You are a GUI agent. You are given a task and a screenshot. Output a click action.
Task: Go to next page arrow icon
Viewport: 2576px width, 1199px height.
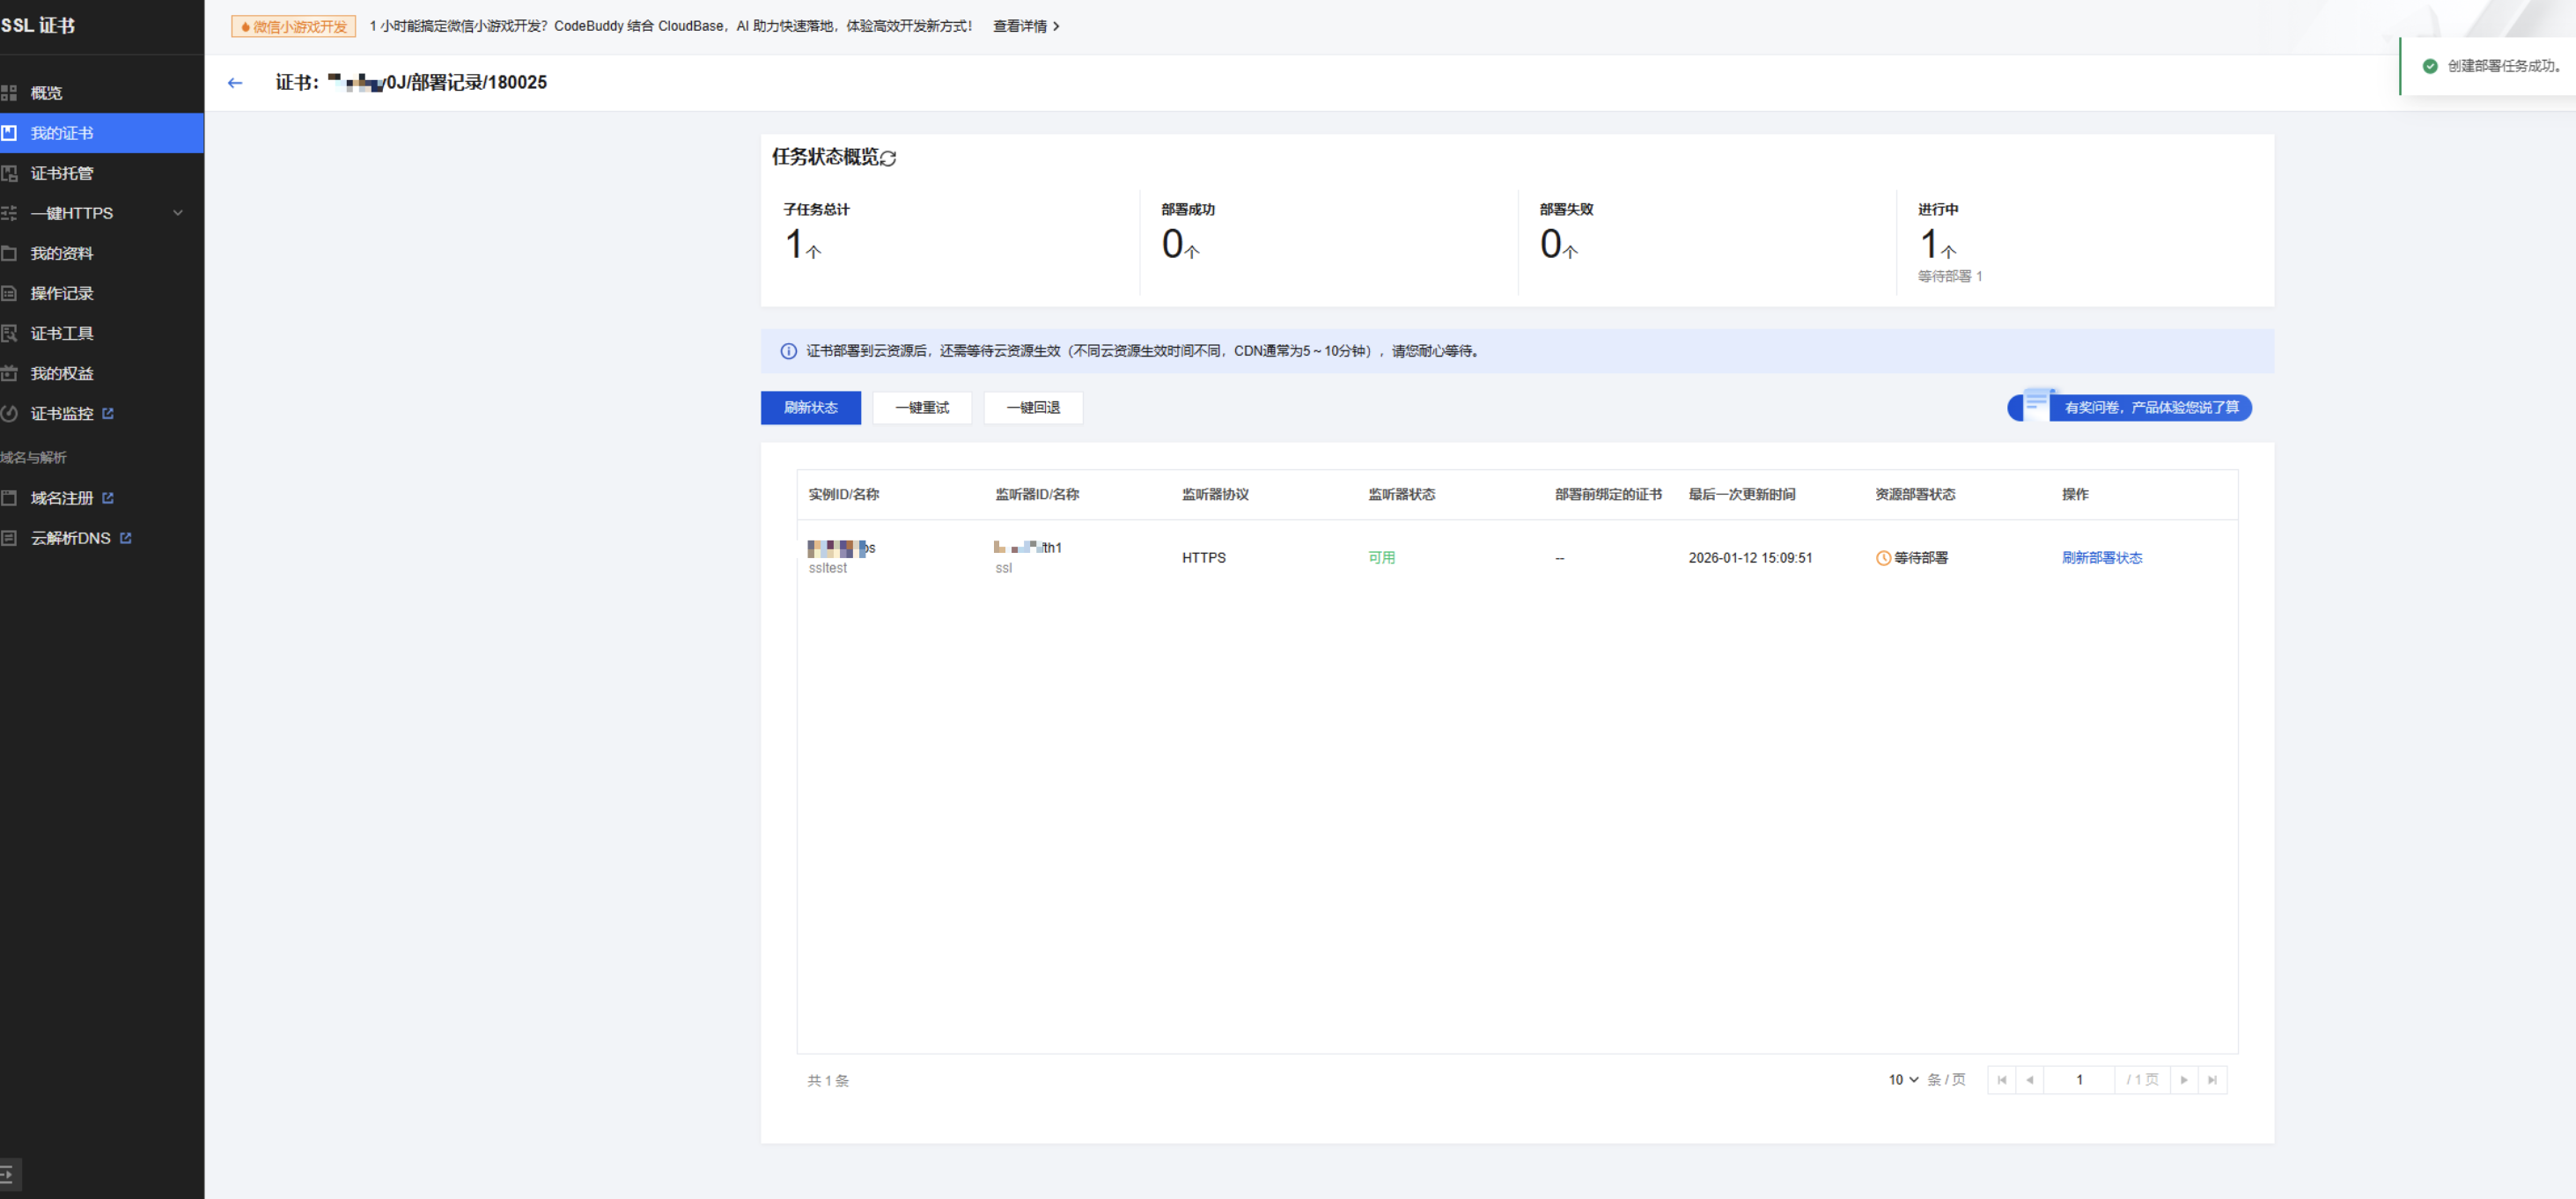pos(2184,1080)
